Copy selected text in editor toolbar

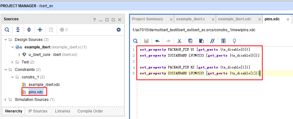(x=190, y=41)
